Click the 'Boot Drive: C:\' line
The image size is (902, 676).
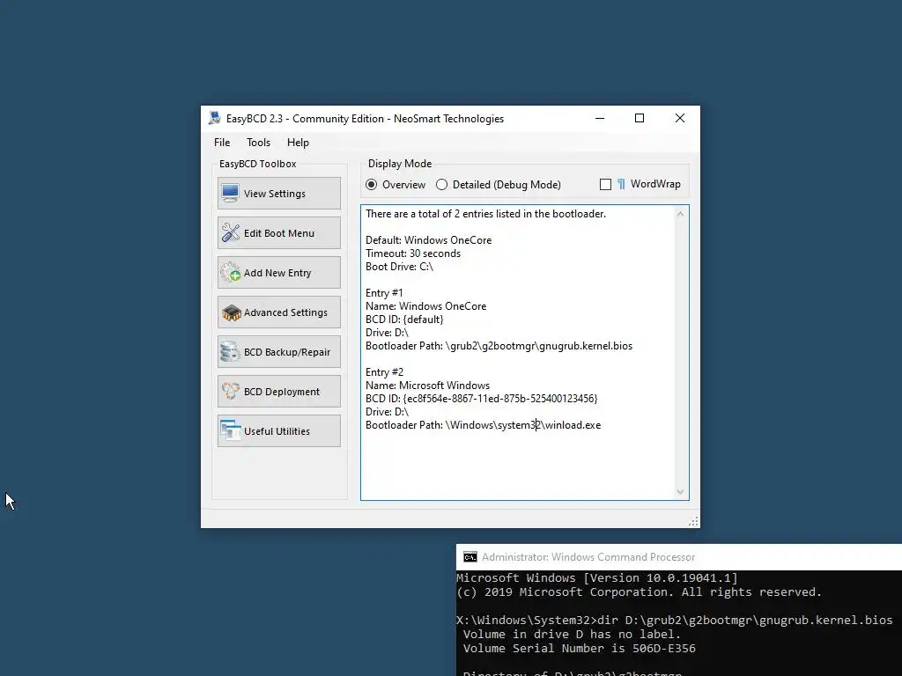[x=399, y=267]
